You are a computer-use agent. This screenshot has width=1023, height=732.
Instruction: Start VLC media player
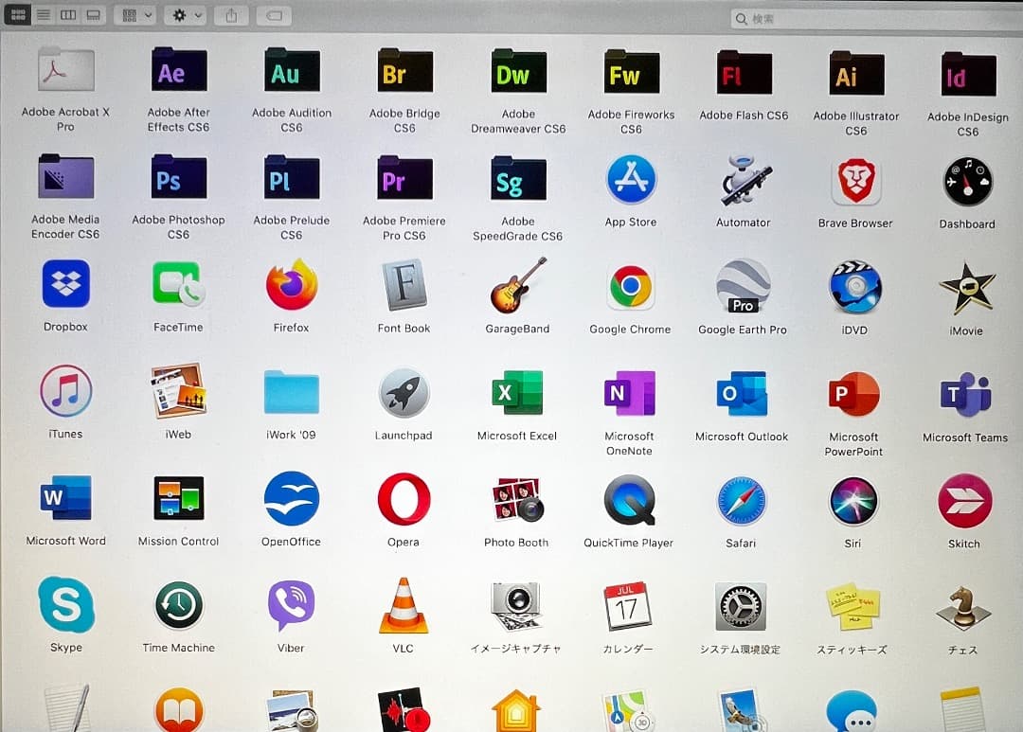[x=404, y=606]
